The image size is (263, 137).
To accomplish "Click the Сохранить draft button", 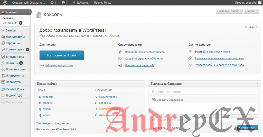I will click(x=159, y=128).
